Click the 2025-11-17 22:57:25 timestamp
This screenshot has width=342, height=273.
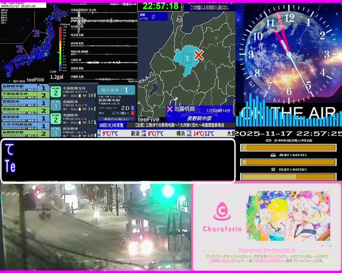(289, 134)
